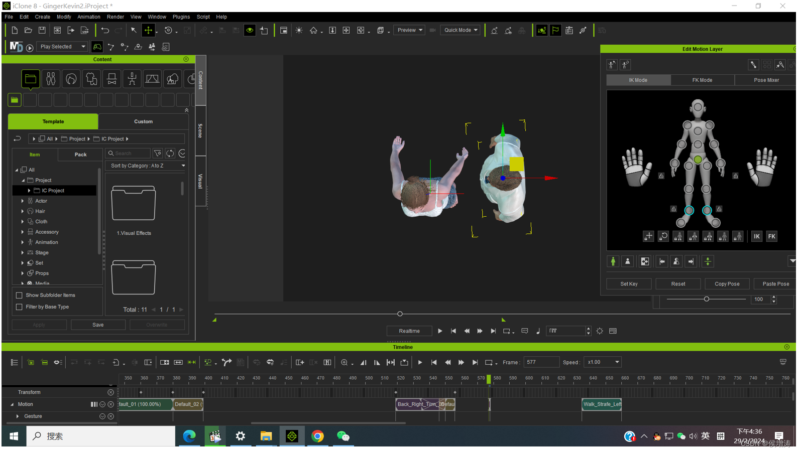Check the Filter by Base Type box

(19, 307)
